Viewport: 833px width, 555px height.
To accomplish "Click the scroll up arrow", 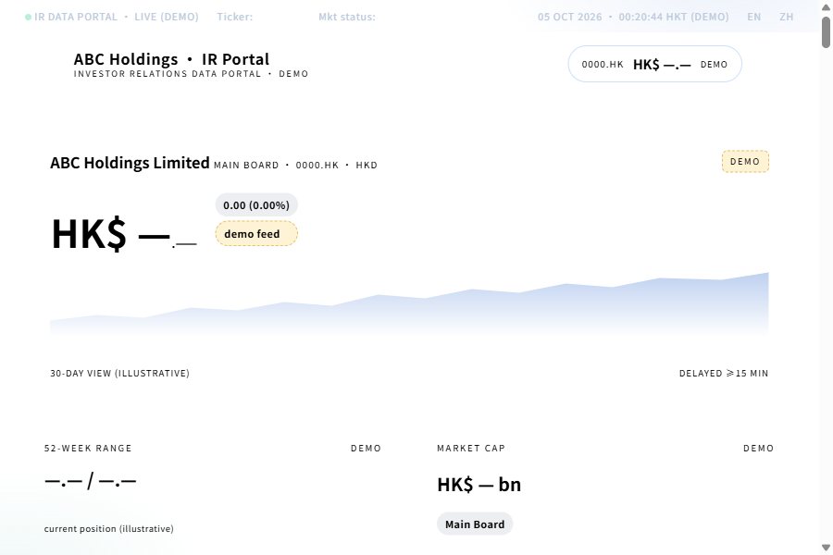I will (x=826, y=6).
